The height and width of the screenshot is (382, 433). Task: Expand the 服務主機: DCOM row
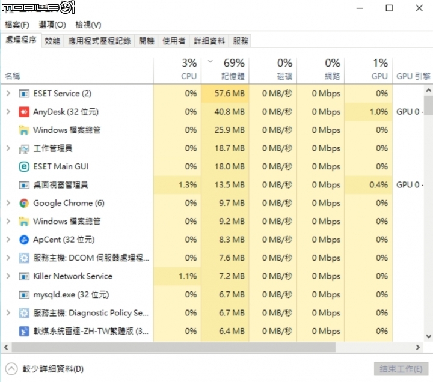point(8,258)
